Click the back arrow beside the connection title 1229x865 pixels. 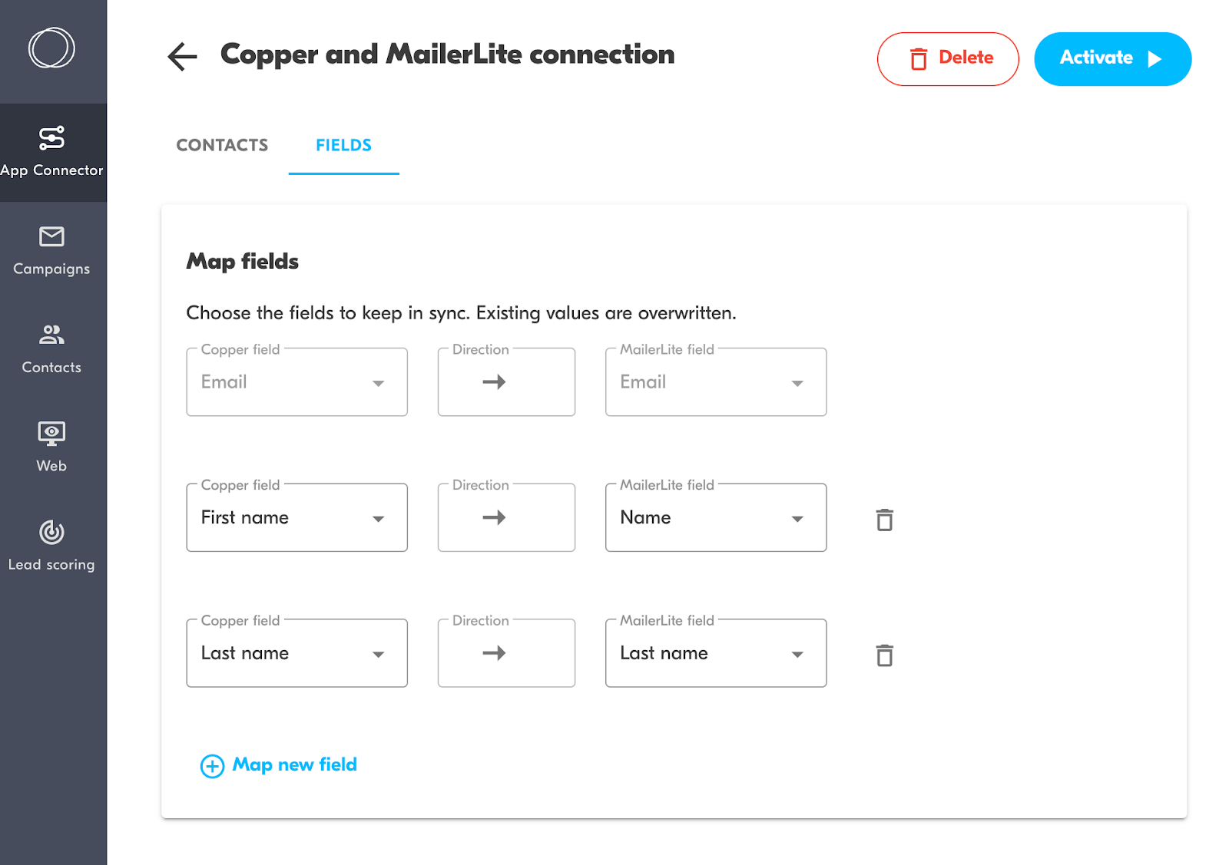coord(182,56)
